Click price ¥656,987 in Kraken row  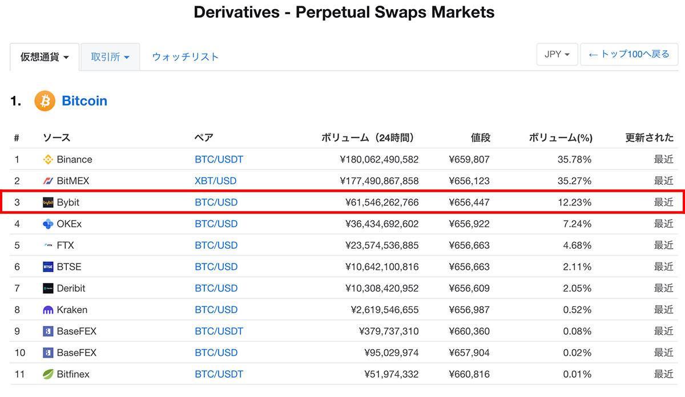coord(469,310)
